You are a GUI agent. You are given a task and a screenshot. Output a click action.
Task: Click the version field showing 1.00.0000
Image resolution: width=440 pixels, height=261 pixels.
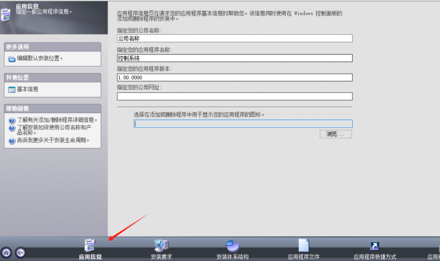click(x=234, y=78)
